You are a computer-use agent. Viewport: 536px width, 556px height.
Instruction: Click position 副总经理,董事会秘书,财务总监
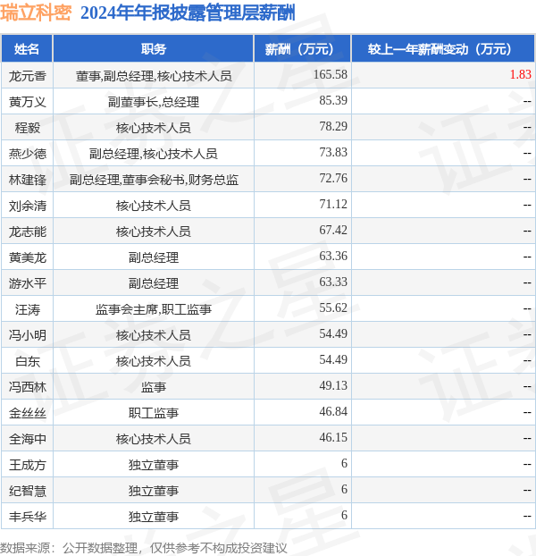point(154,180)
